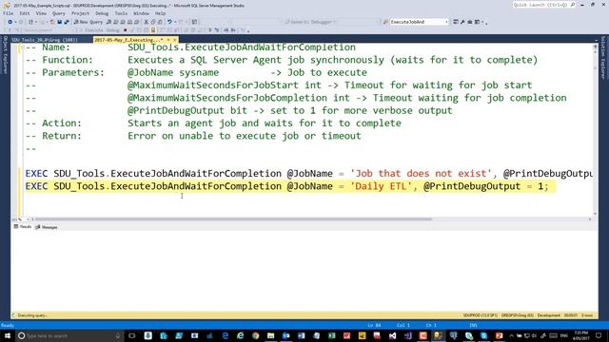
Task: Click the New Query toolbar button
Action: tap(88, 22)
